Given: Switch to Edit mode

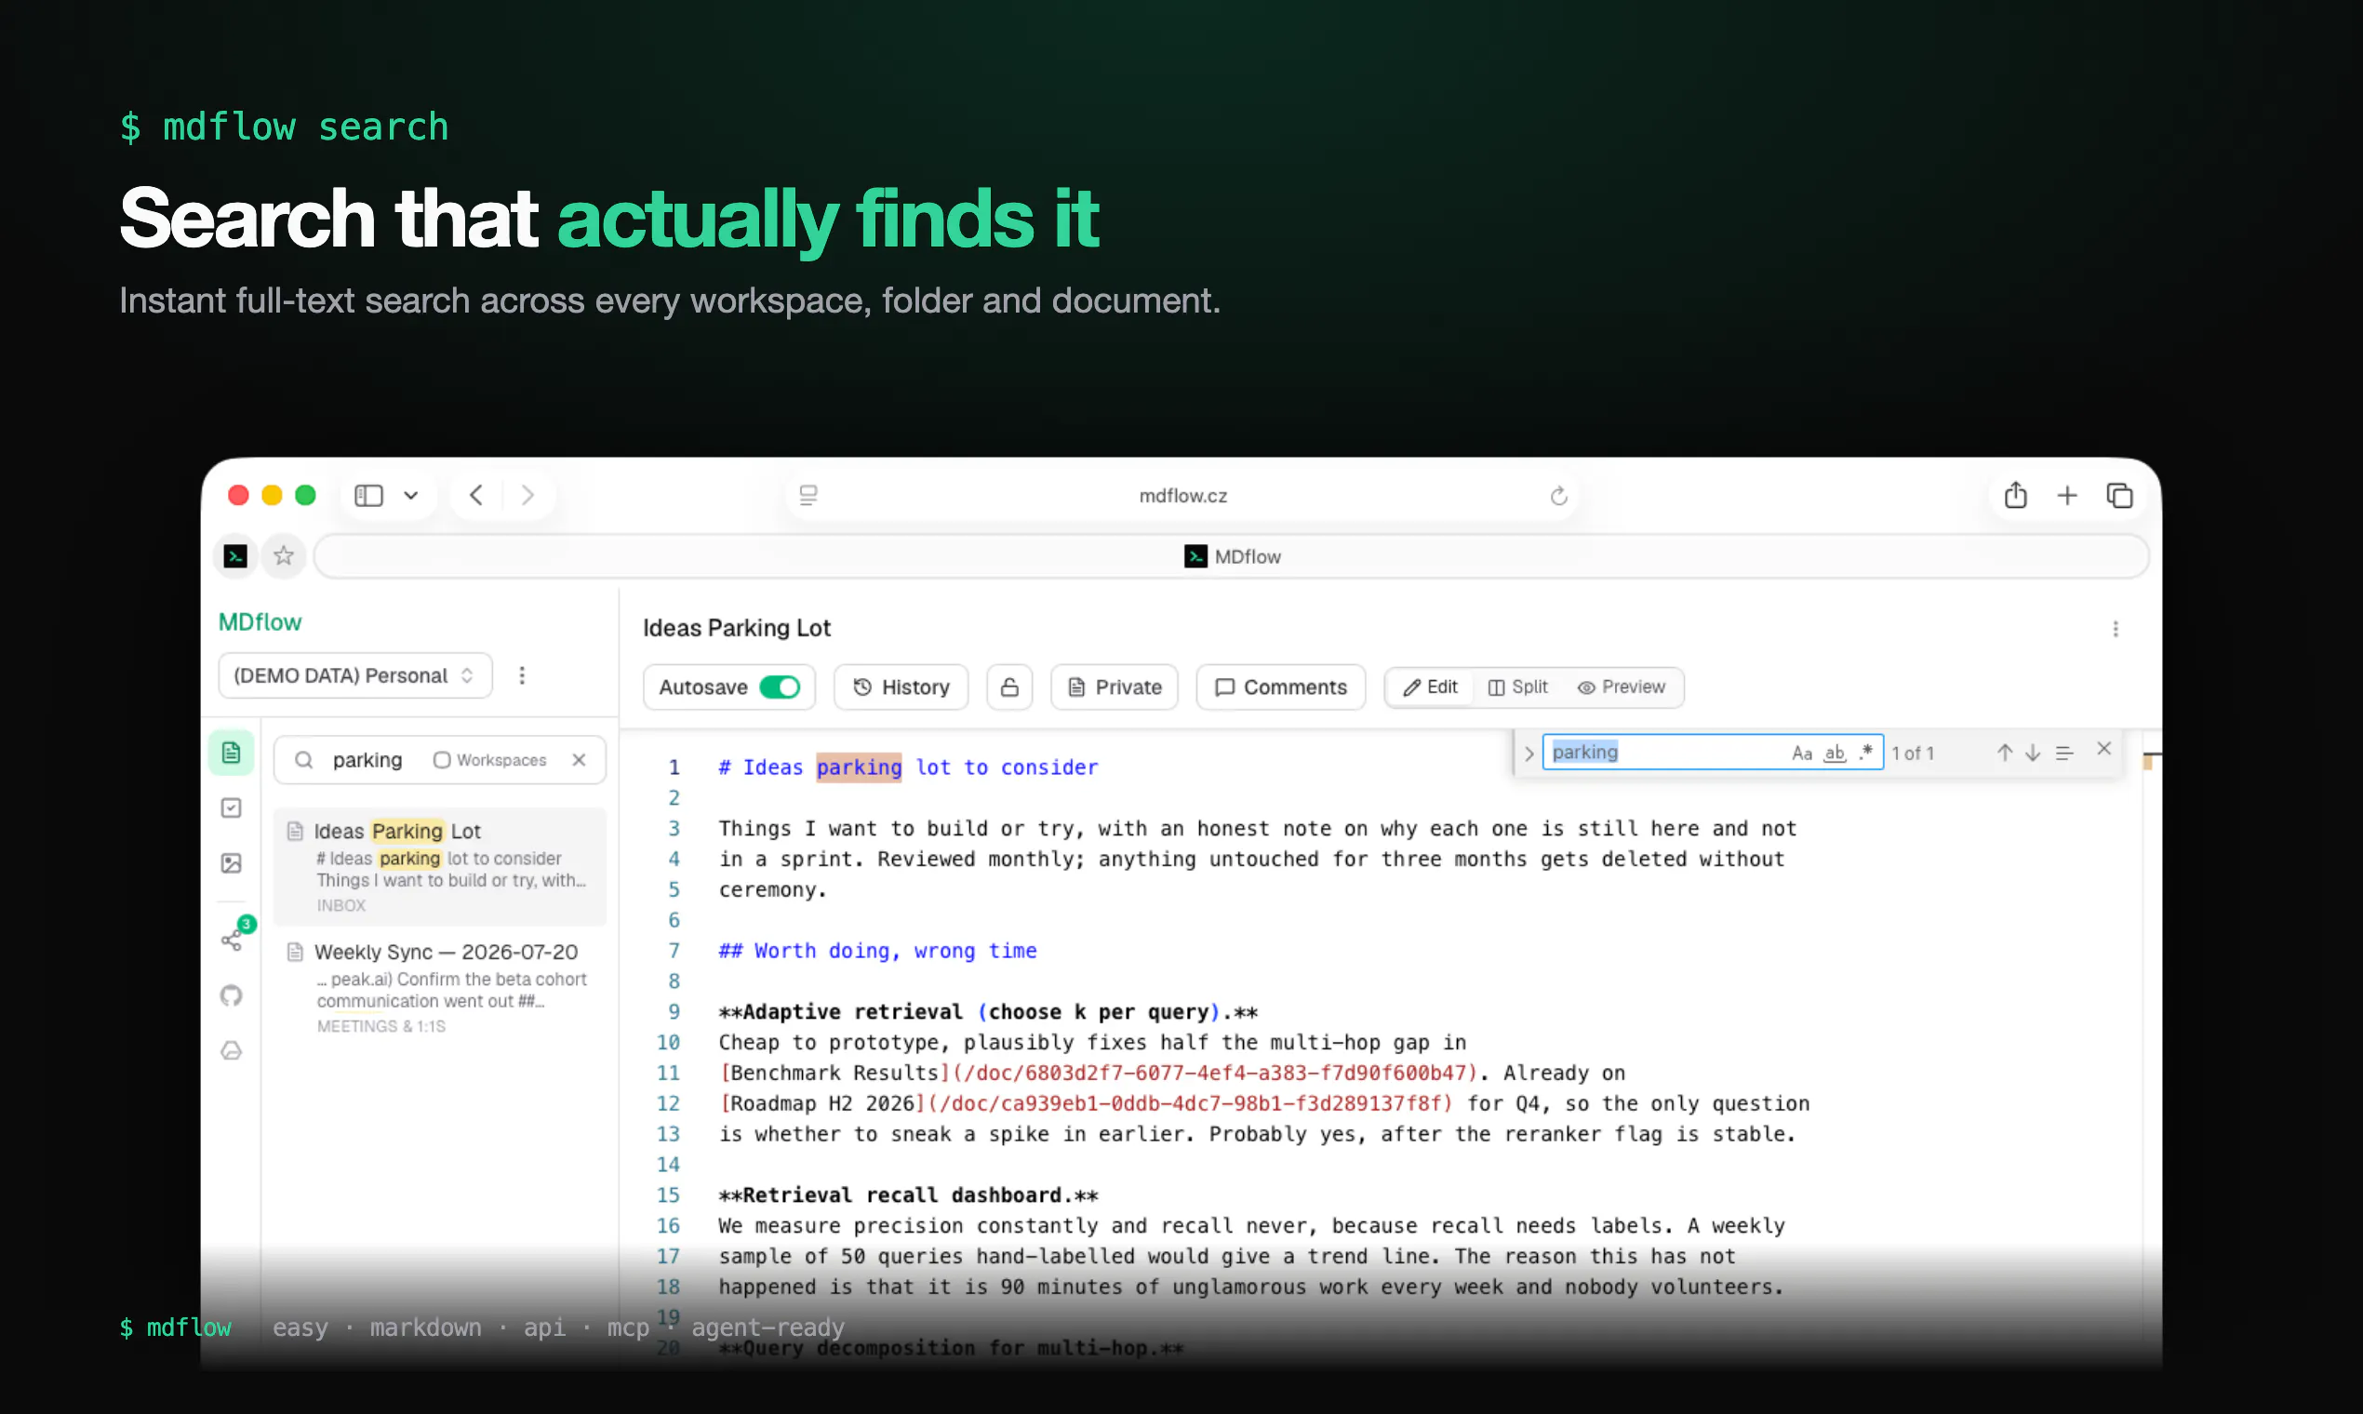Looking at the screenshot, I should click(1430, 687).
